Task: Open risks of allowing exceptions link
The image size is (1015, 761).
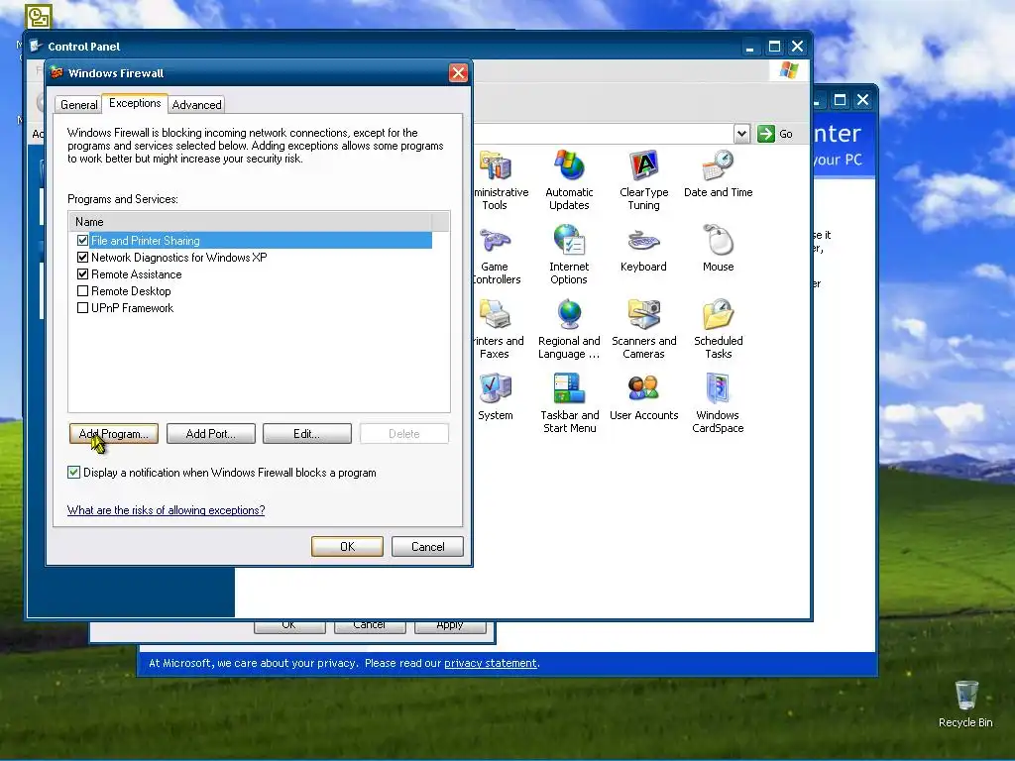Action: pyautogui.click(x=166, y=510)
